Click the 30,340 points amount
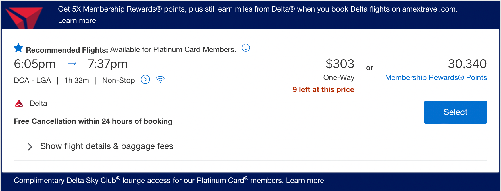 pos(467,64)
